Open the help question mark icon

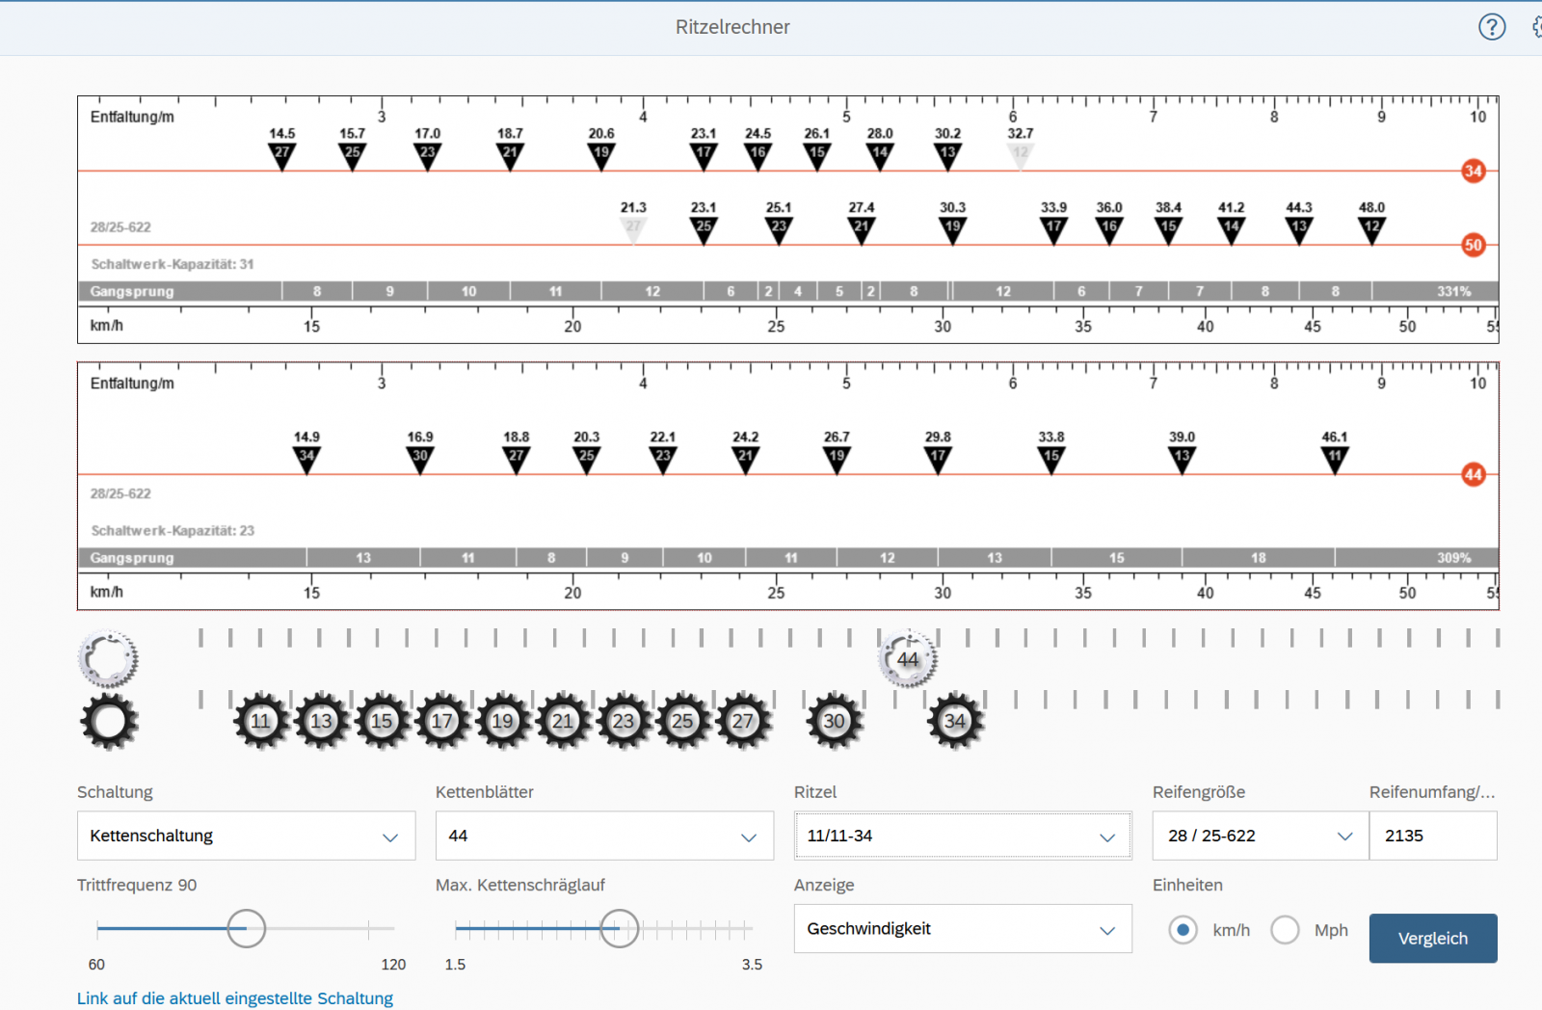coord(1492,27)
